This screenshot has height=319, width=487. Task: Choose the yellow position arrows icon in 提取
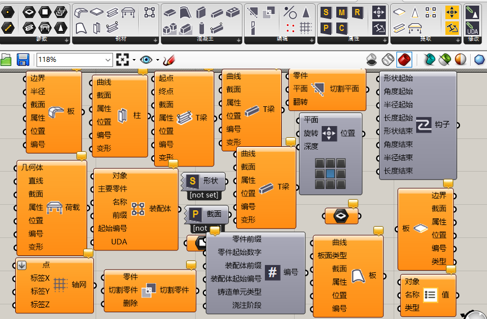pyautogui.click(x=452, y=13)
